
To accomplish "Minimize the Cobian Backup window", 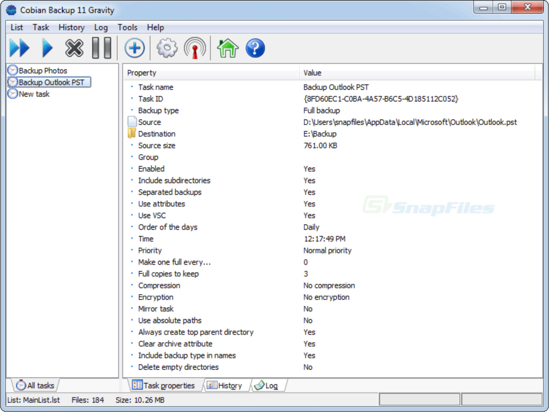I will (x=484, y=8).
